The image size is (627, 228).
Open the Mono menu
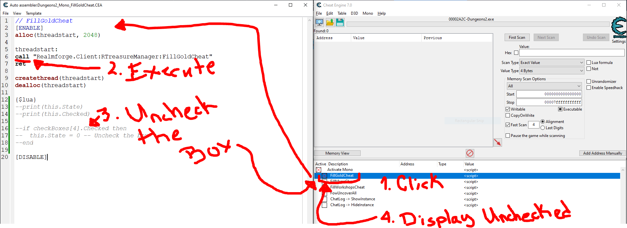coord(368,13)
